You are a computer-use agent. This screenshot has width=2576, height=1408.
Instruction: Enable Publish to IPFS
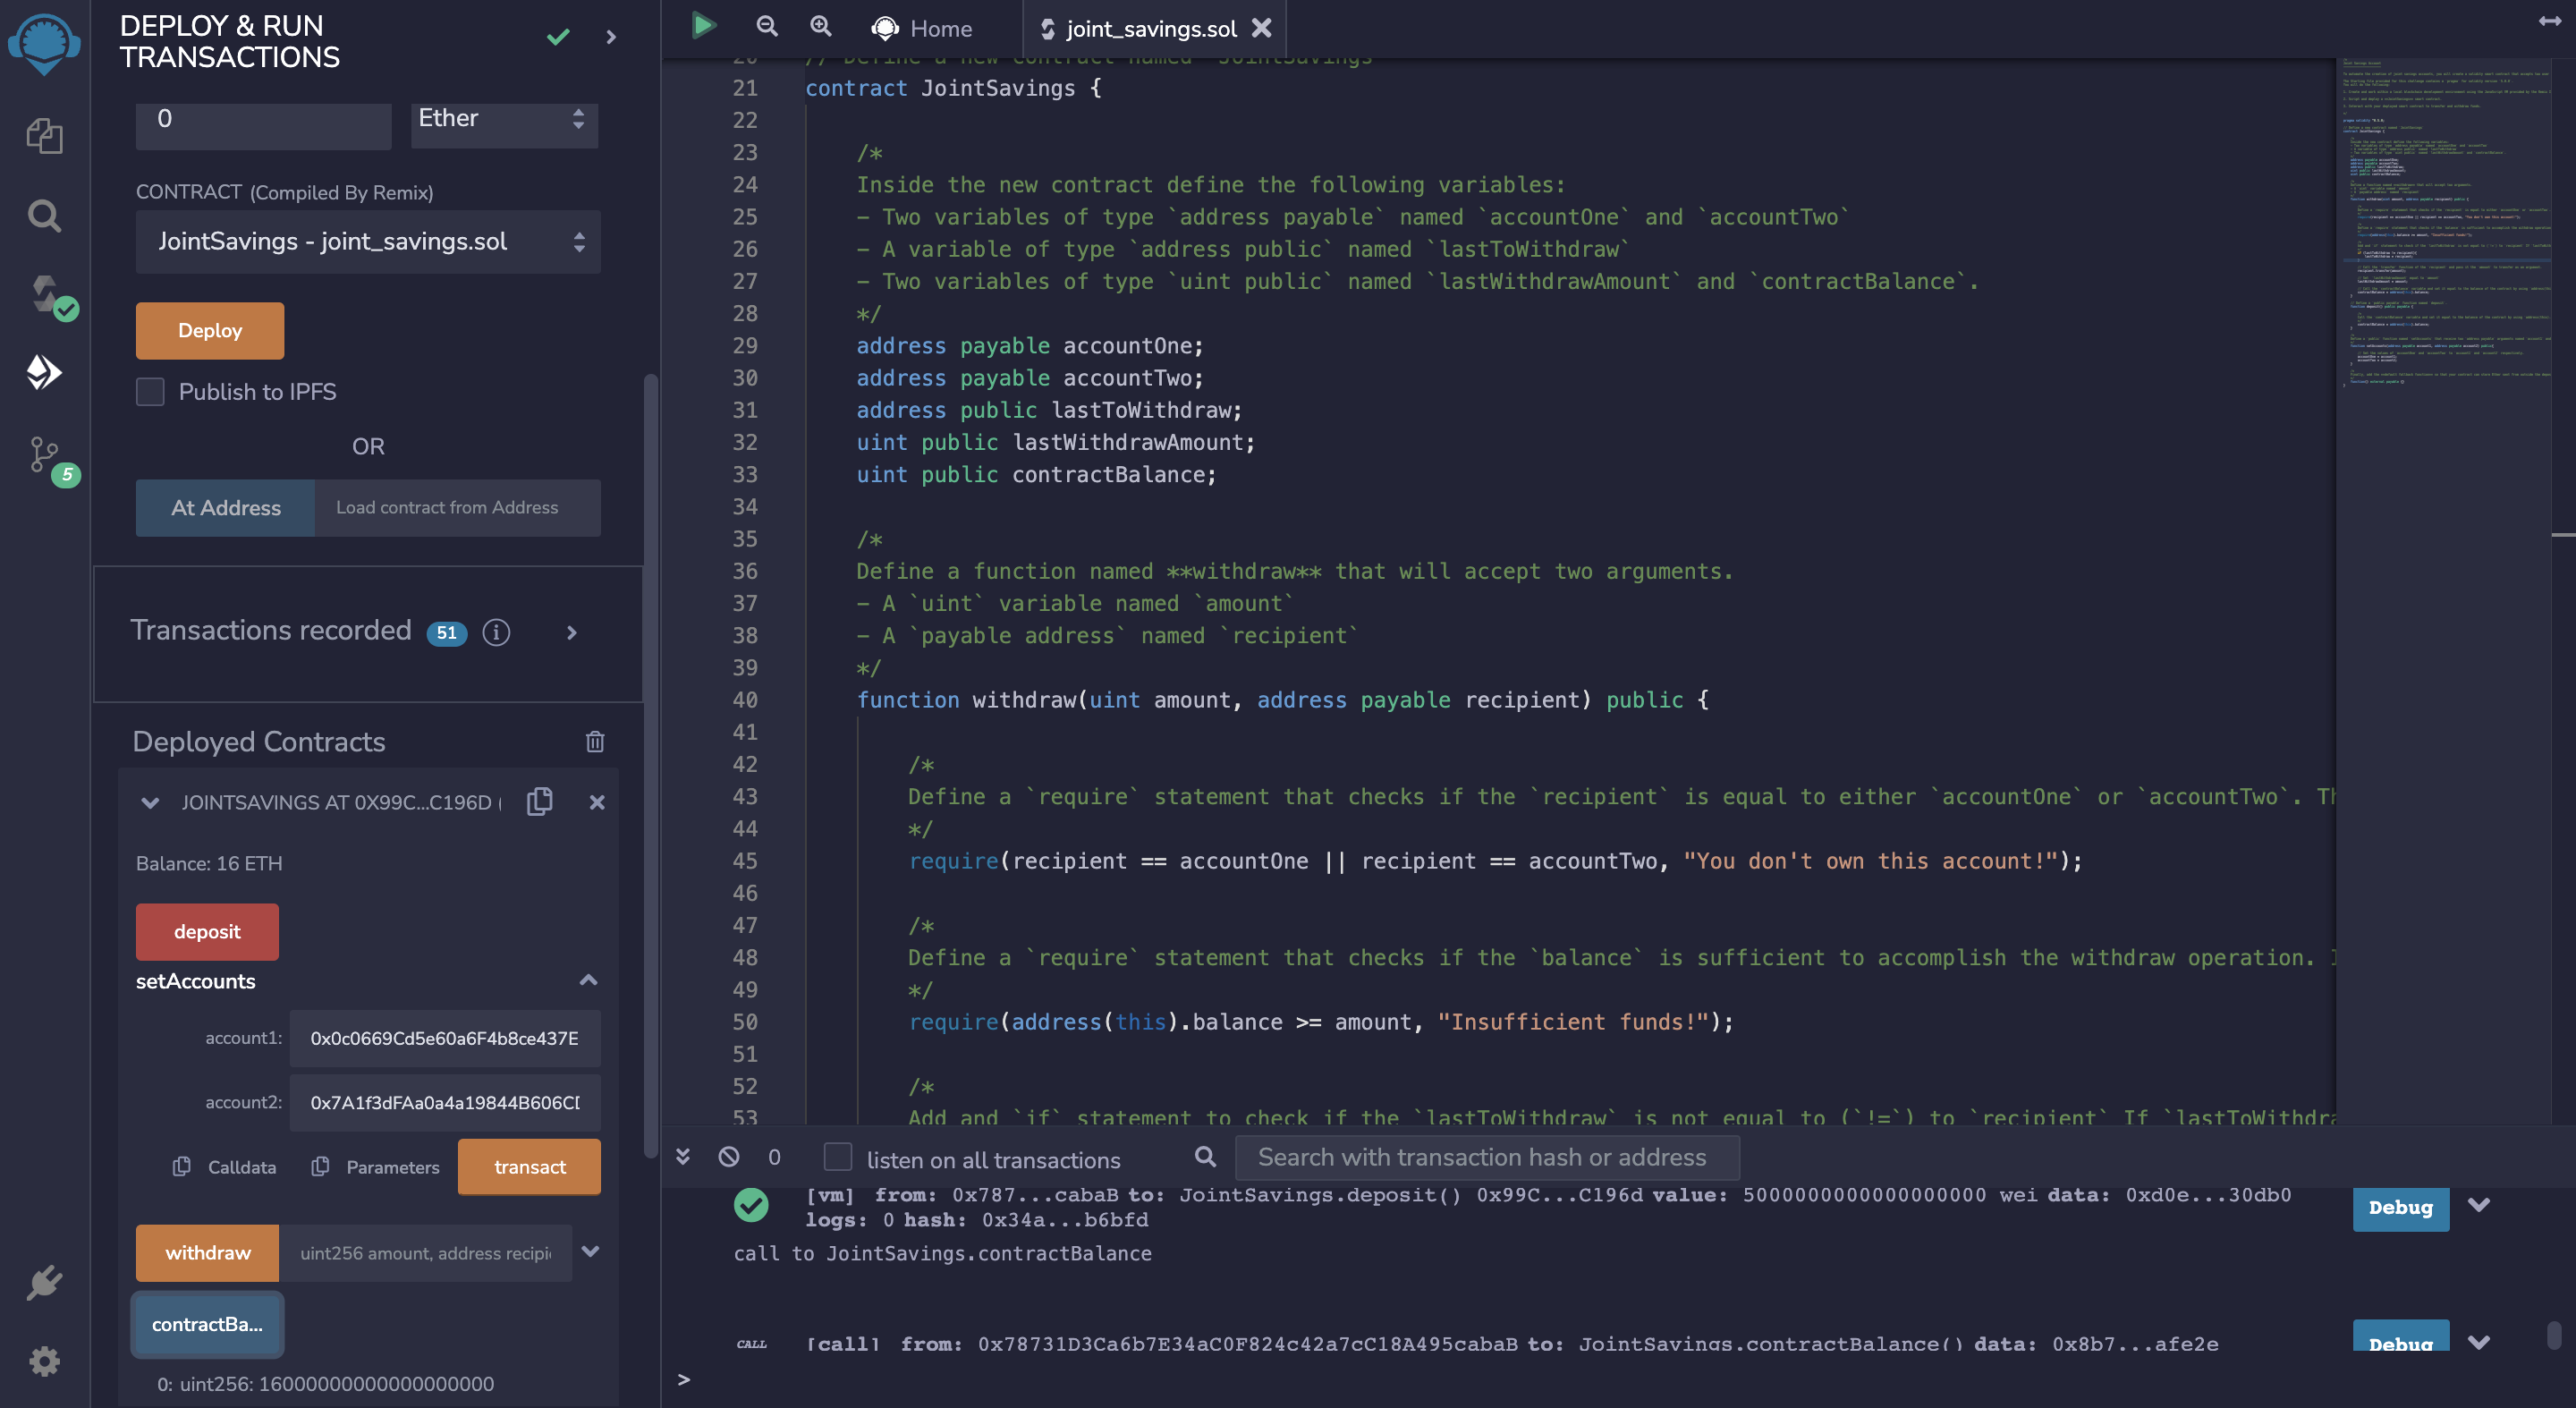(150, 392)
